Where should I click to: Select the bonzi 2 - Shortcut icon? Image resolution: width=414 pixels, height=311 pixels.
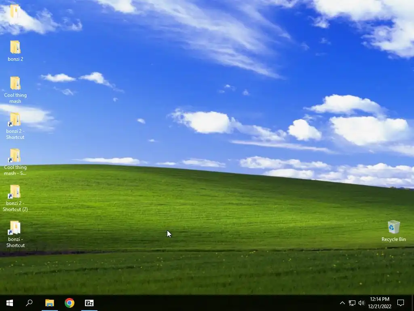pos(15,119)
